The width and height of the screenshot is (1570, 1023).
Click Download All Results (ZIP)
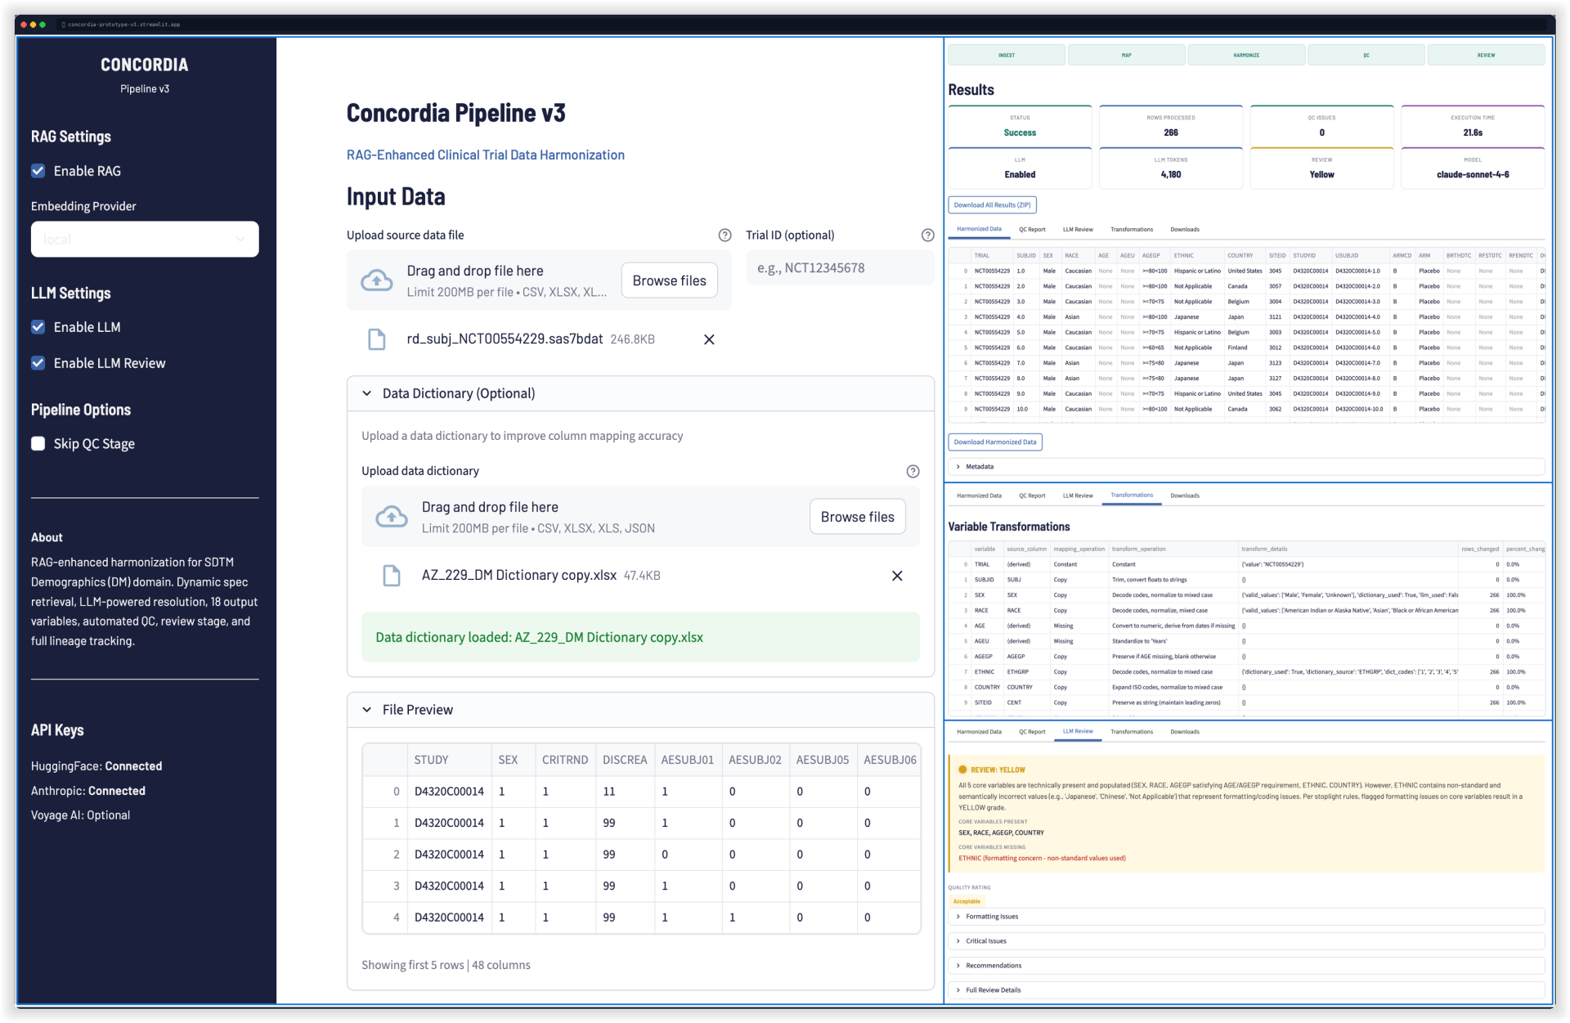coord(992,204)
